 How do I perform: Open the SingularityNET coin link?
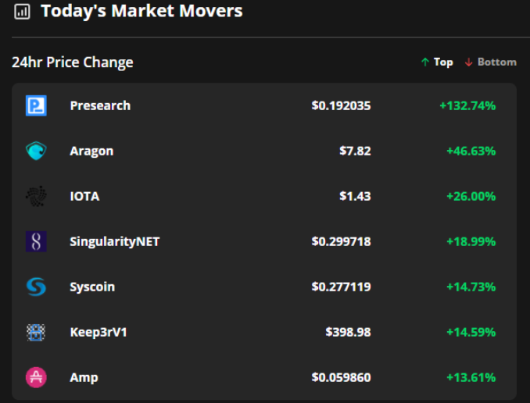[x=114, y=241]
